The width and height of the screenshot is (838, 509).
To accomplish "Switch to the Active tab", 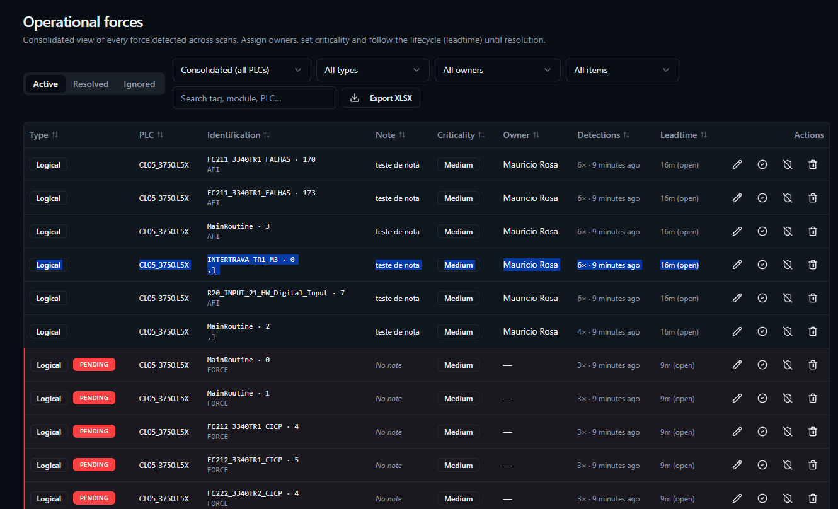I will (x=45, y=84).
